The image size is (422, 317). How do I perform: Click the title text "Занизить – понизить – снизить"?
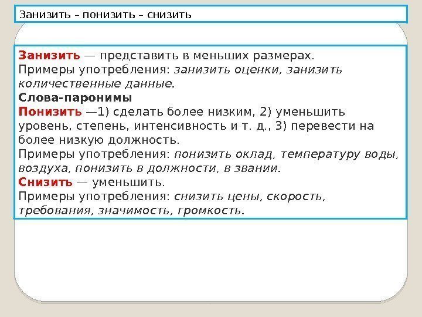(x=105, y=15)
